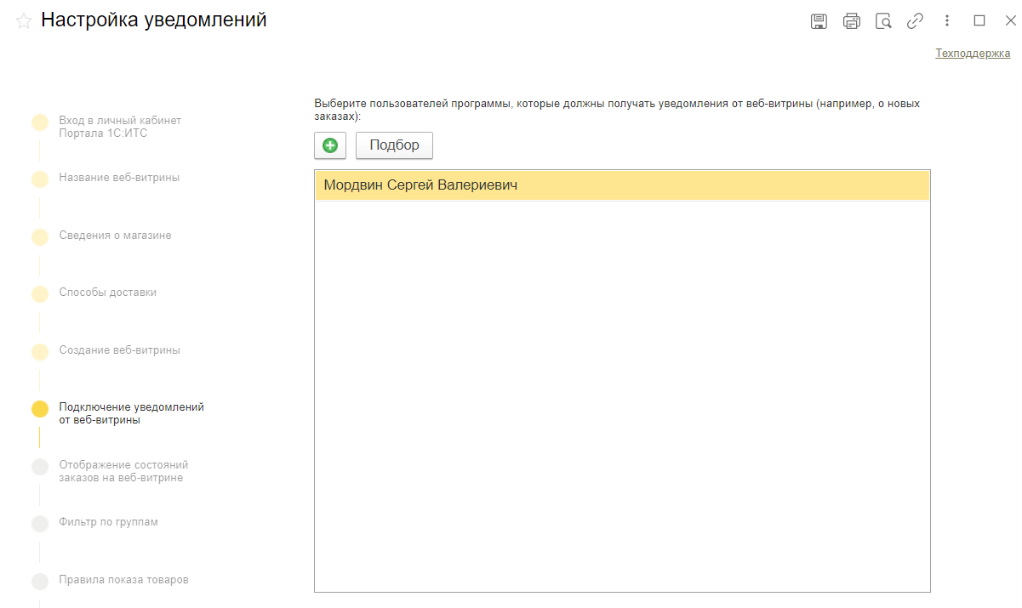This screenshot has width=1022, height=608.
Task: Click the favorites star icon beside the title
Action: coord(24,21)
